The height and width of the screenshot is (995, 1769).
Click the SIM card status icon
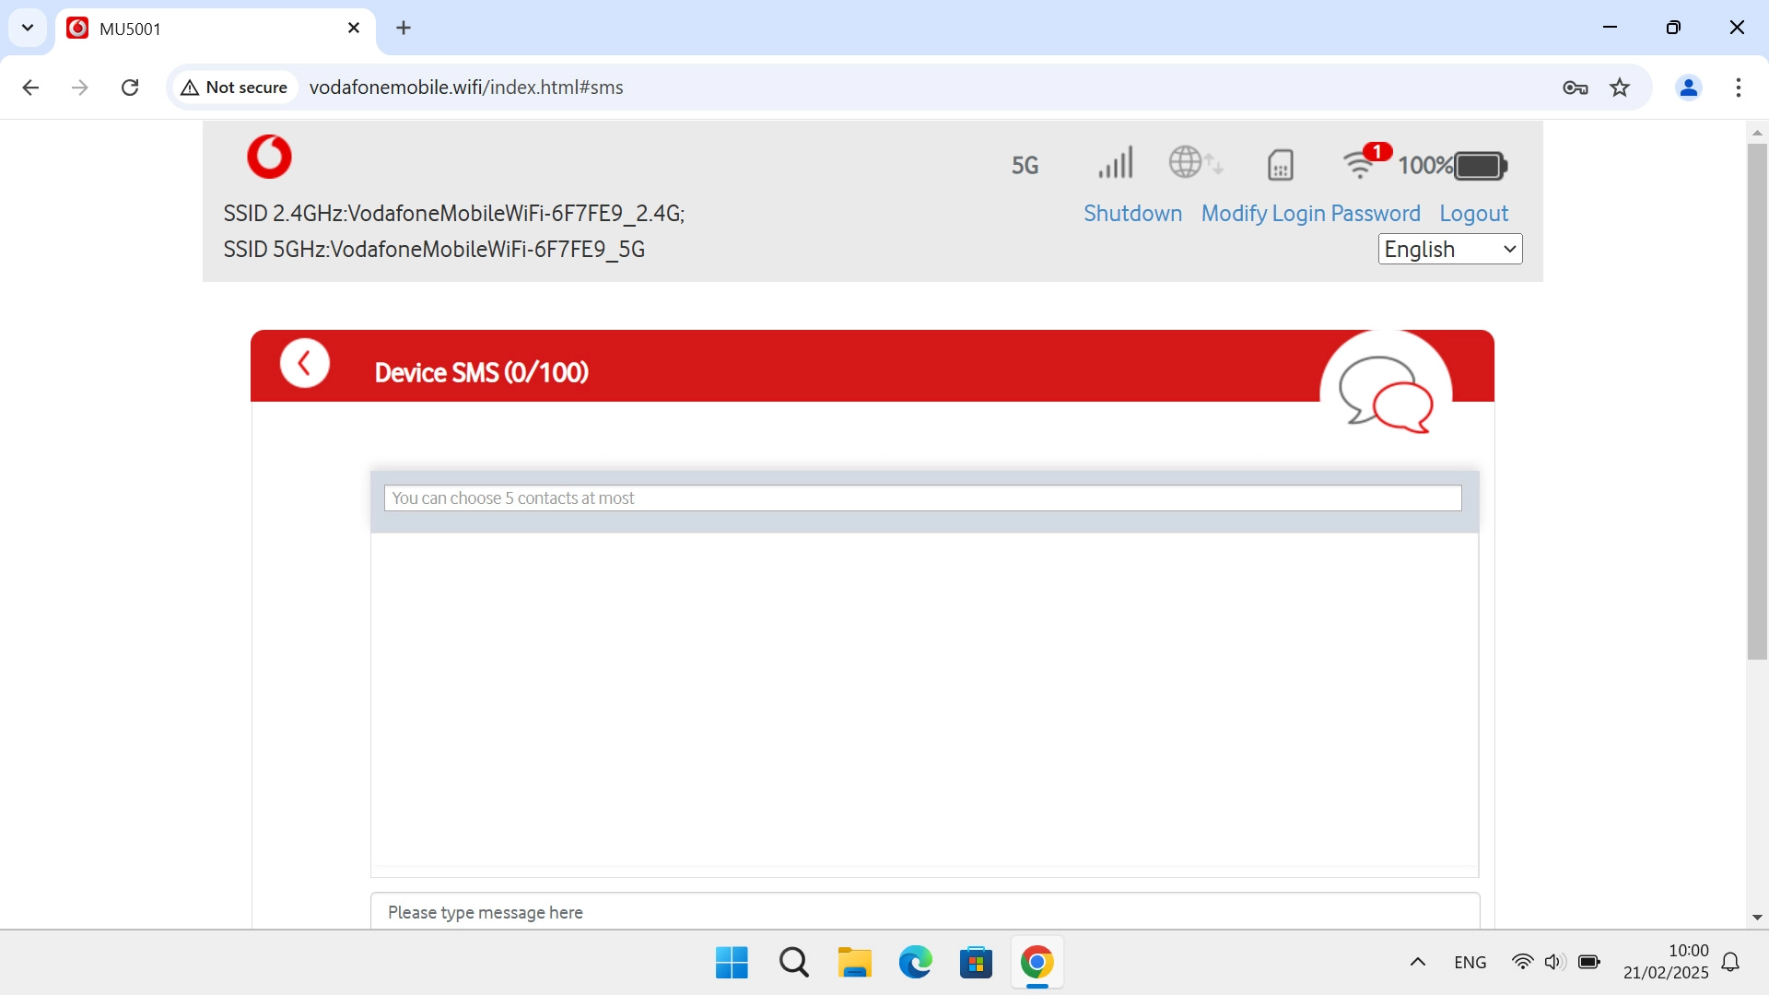pos(1280,165)
